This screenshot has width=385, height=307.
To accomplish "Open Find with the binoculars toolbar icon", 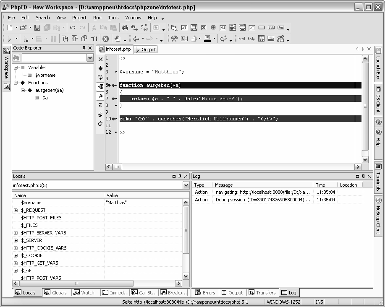I will 125,28.
